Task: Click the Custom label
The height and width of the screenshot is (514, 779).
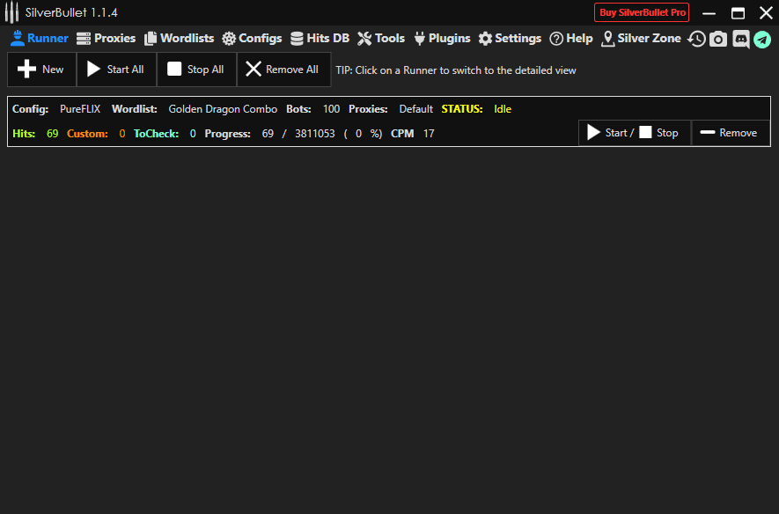Action: click(x=87, y=134)
